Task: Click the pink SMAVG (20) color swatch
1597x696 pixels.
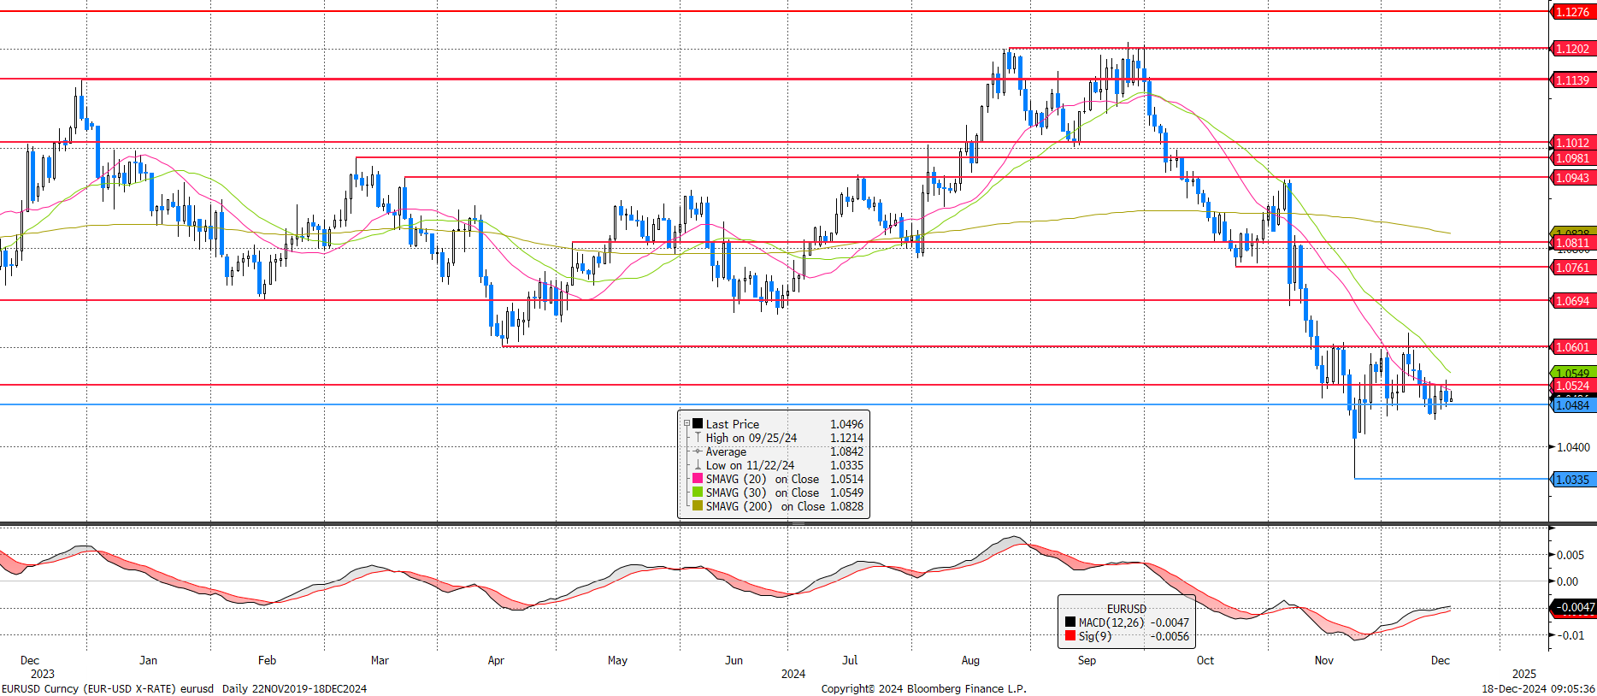Action: click(x=698, y=479)
